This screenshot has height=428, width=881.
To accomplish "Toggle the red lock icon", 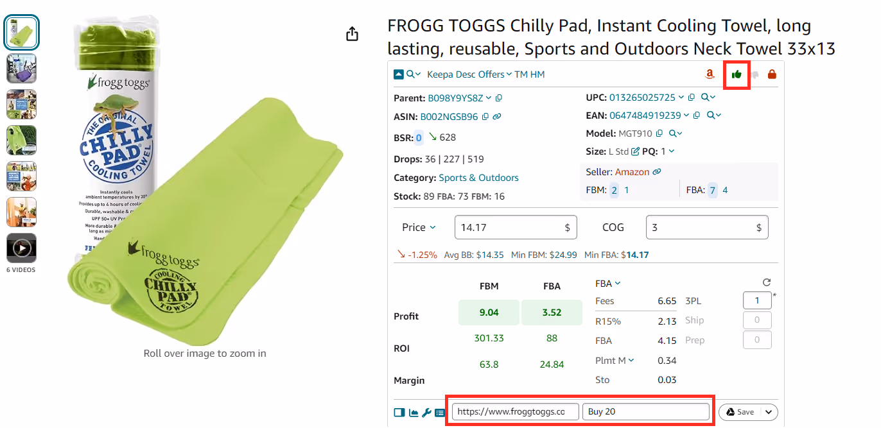I will click(x=772, y=74).
